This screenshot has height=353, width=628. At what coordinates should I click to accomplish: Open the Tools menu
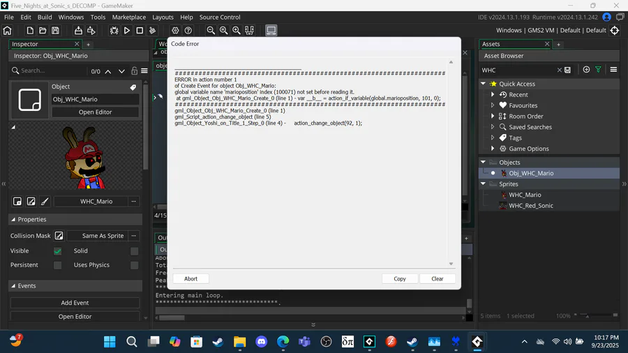coord(98,17)
